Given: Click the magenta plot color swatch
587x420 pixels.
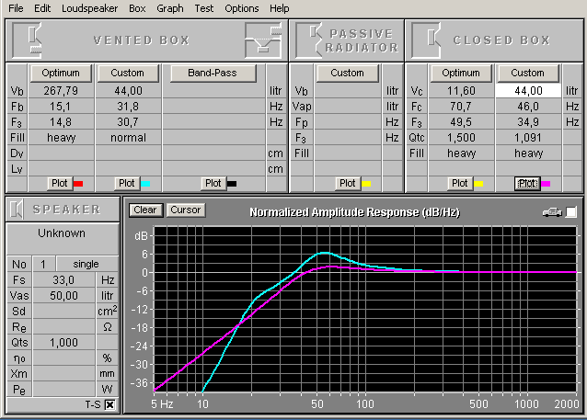Looking at the screenshot, I should pos(546,184).
